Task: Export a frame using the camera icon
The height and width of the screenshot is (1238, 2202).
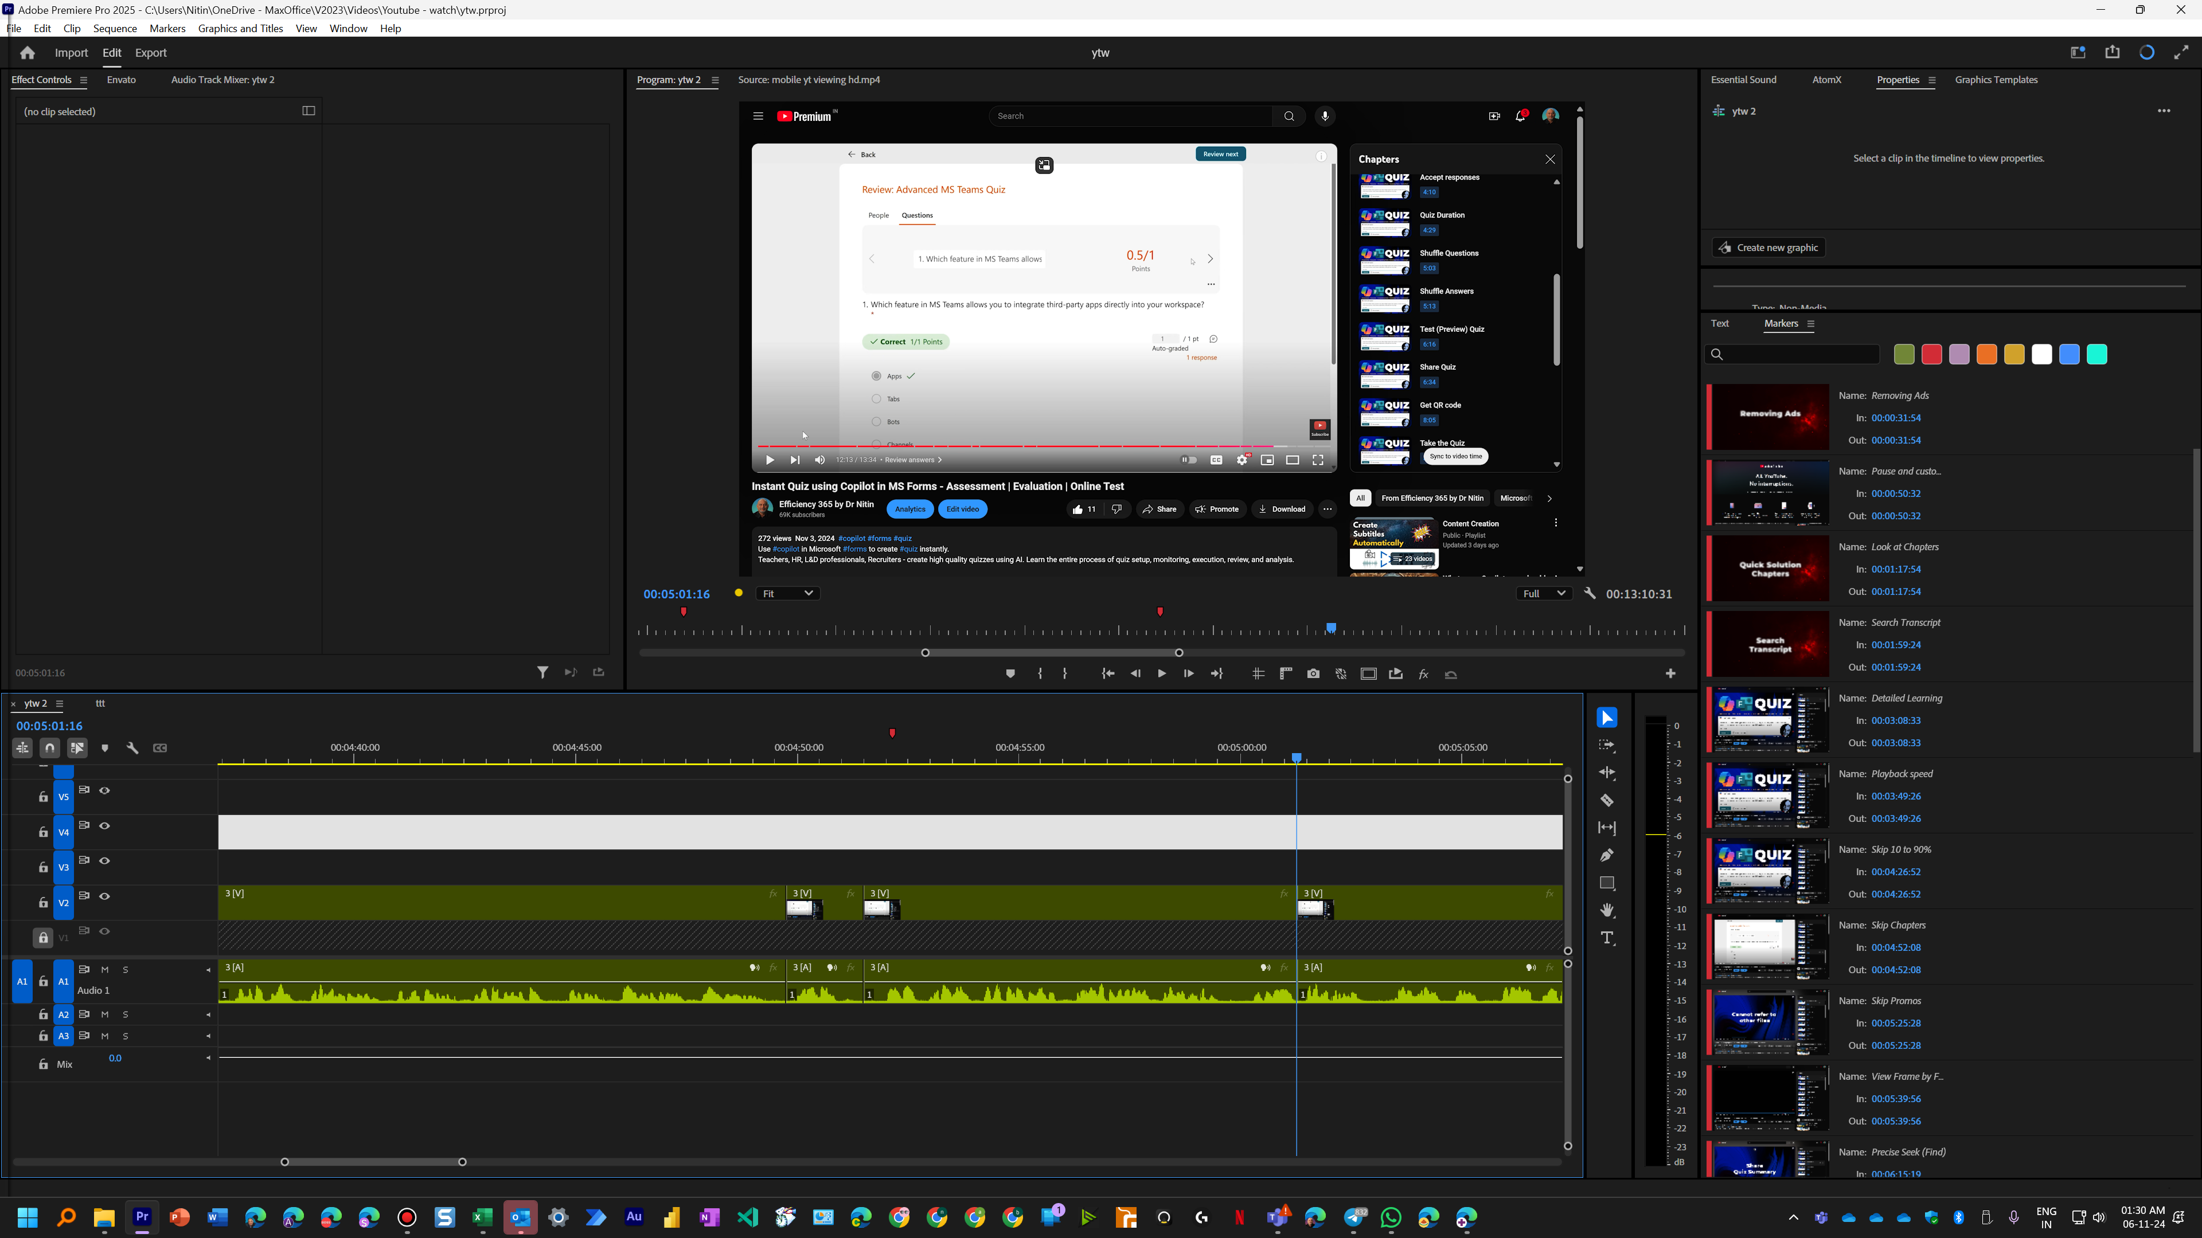Action: click(1314, 673)
